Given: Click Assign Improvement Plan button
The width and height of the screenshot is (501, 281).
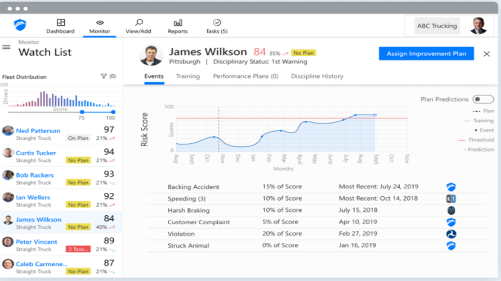Looking at the screenshot, I should 426,53.
